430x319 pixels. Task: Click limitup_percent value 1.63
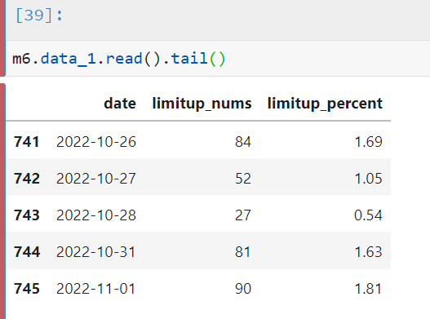pyautogui.click(x=368, y=252)
